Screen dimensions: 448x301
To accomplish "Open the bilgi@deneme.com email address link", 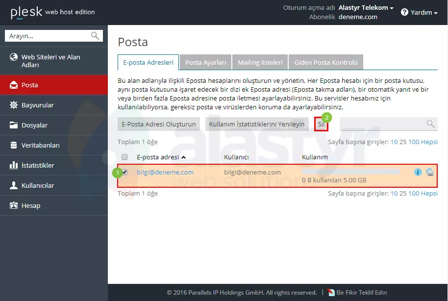I will point(165,172).
